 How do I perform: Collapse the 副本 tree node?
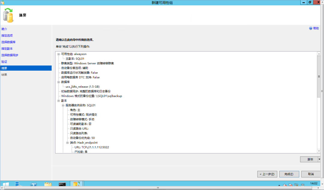[x=58, y=101]
